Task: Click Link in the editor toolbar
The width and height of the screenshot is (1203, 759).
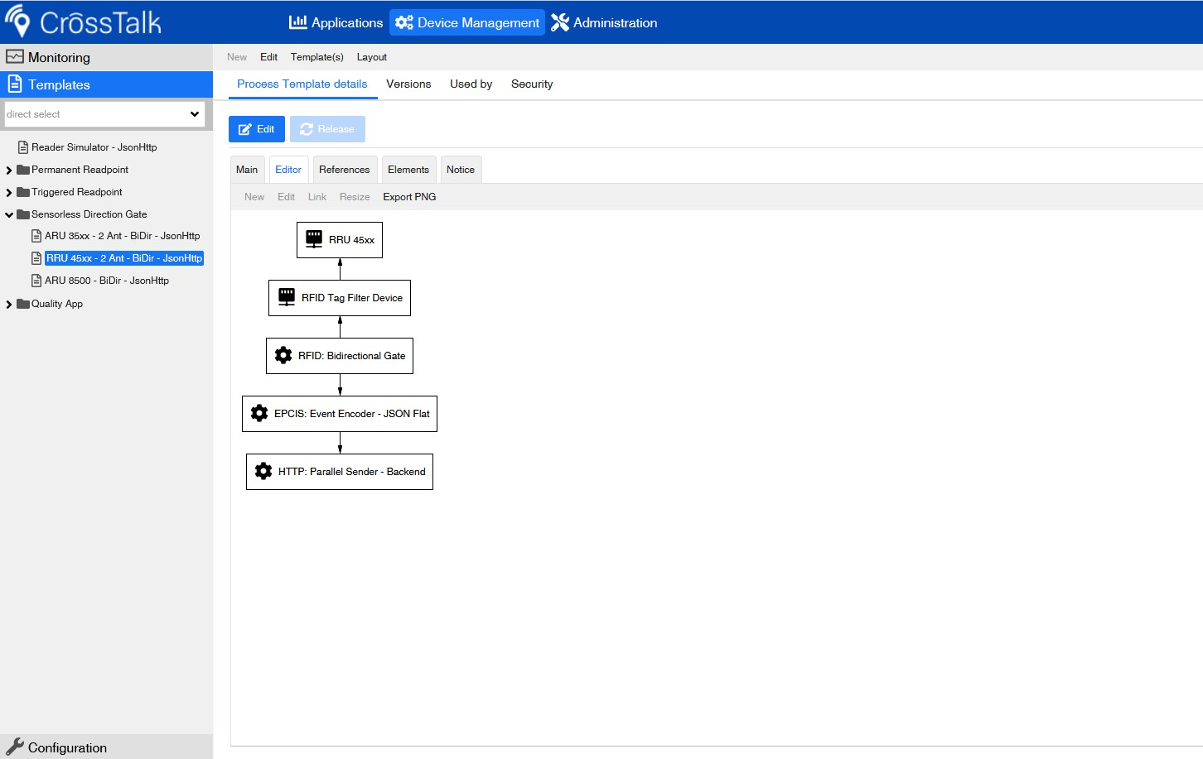Action: pos(317,197)
